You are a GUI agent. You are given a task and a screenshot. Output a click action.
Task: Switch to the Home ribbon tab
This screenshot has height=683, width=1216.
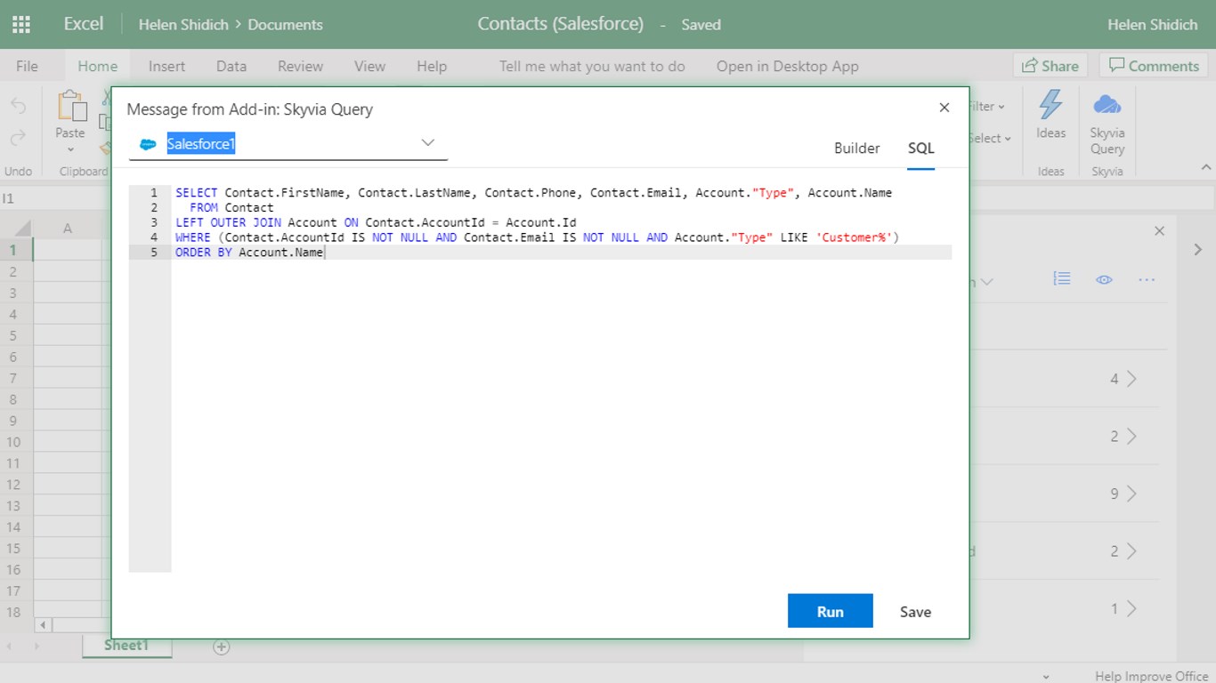click(97, 66)
